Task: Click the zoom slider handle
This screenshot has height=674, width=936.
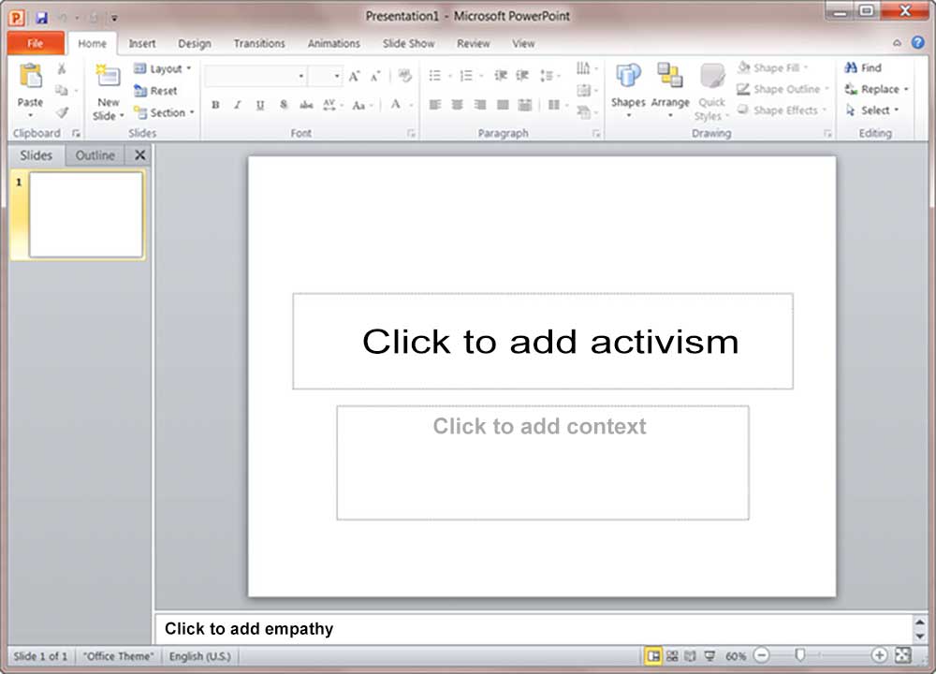Action: [x=800, y=655]
